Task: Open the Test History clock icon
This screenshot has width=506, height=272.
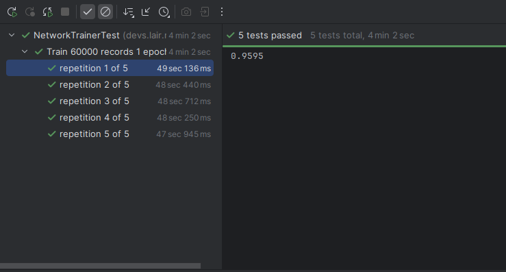Action: click(164, 12)
